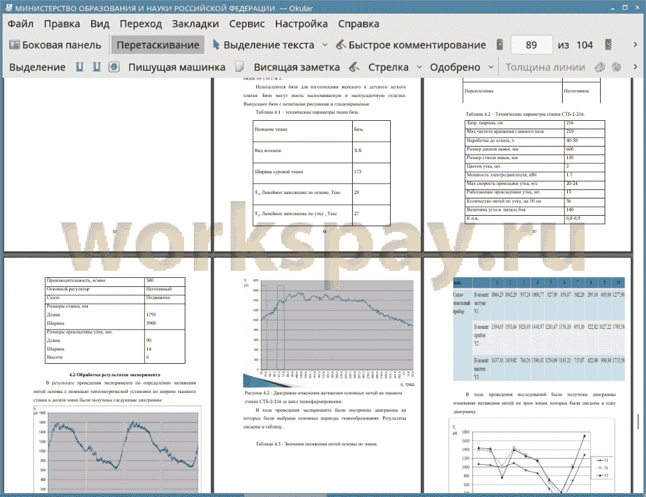
Task: Click Быстрое комментирование quick annotation button
Action: pos(411,45)
